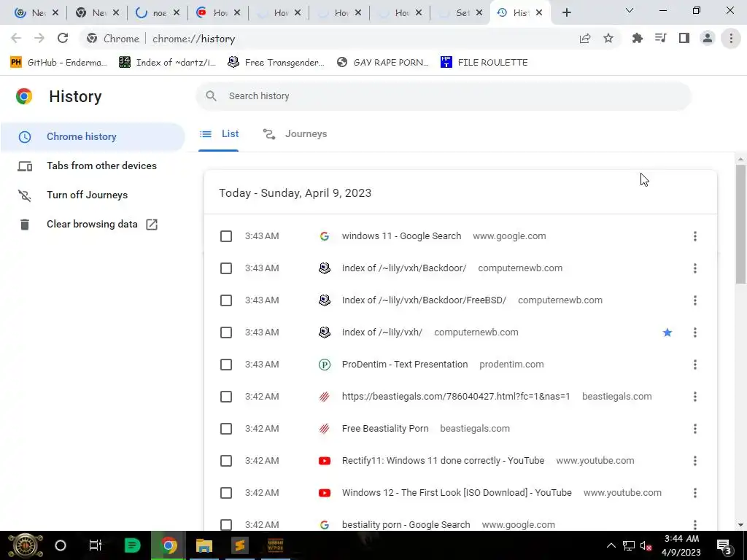Click the network icon in system tray

(629, 545)
